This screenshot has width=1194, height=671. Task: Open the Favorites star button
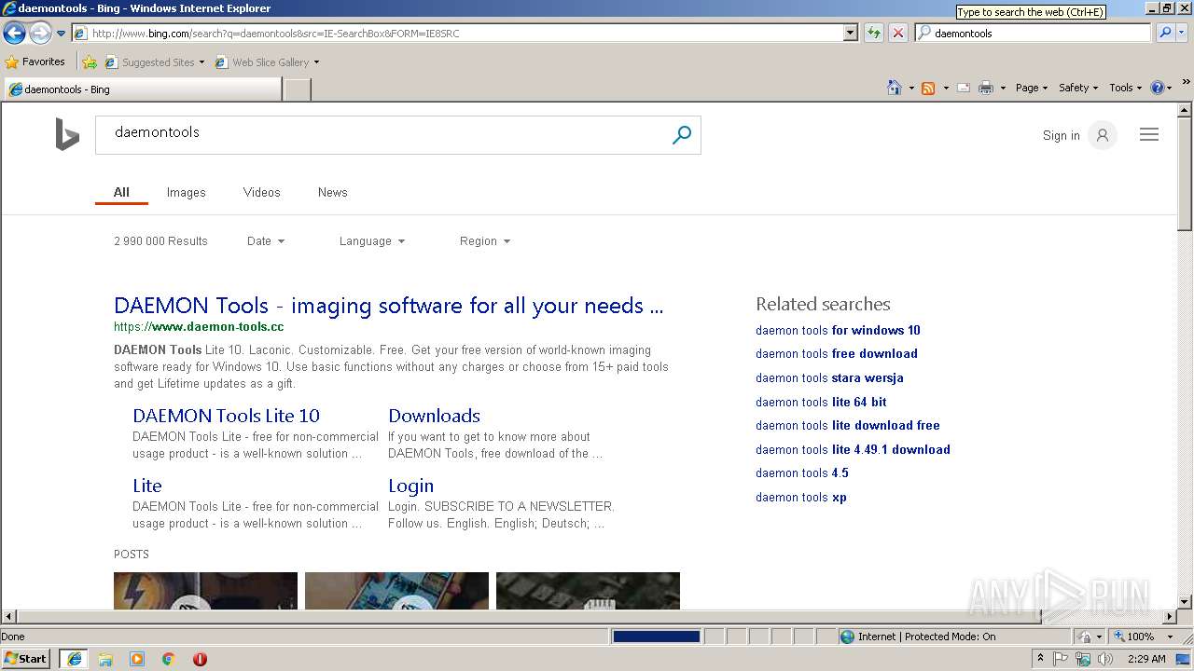35,62
